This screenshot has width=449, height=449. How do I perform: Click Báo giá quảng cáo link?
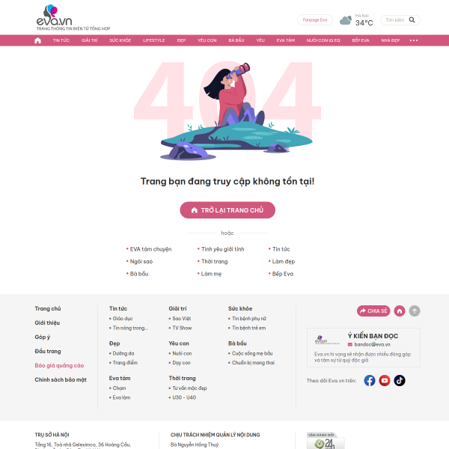(x=59, y=365)
